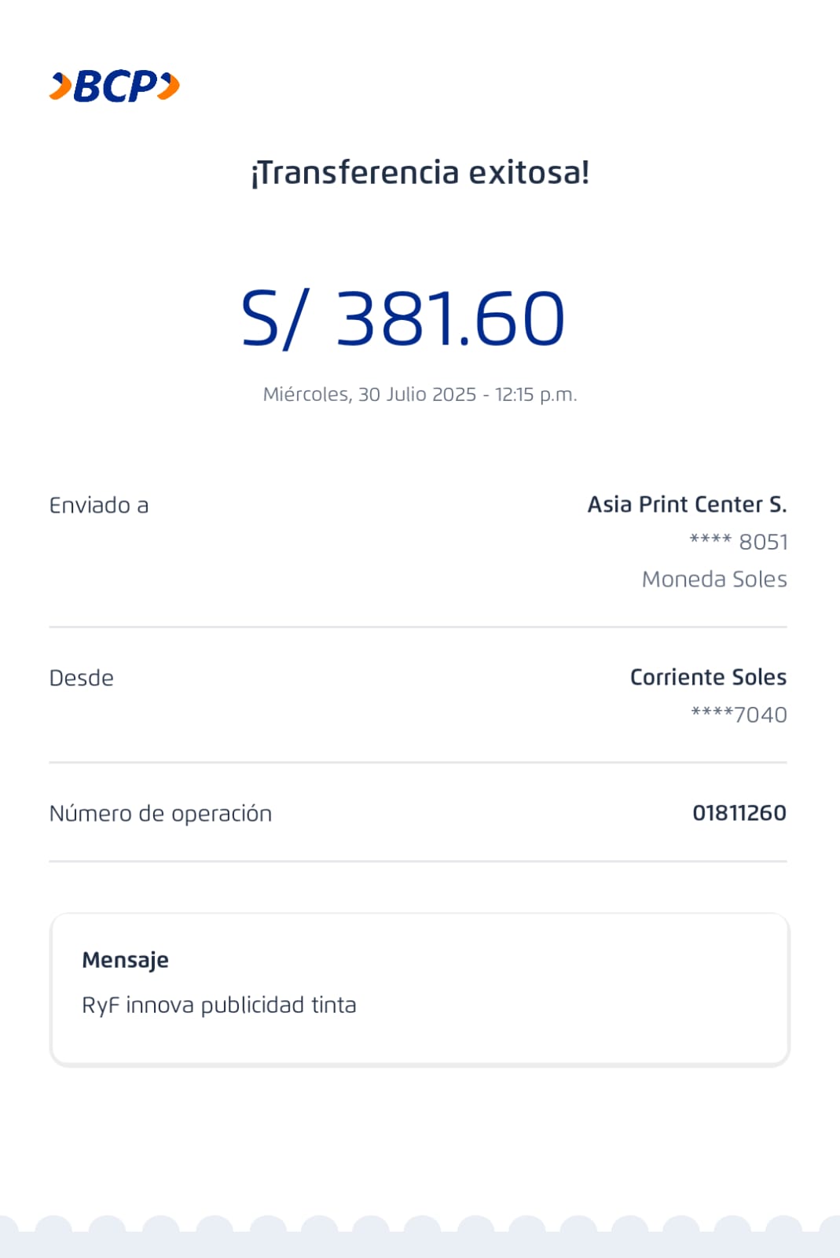The image size is (840, 1258).
Task: Select the 'Corriente Soles' source account
Action: tap(707, 677)
